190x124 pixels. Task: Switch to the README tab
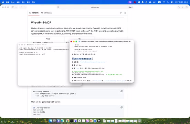tap(34, 13)
